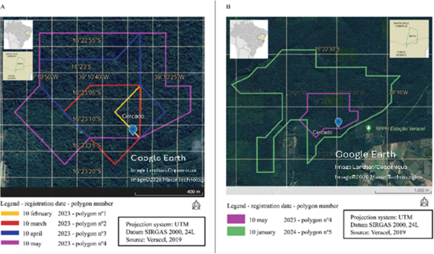The width and height of the screenshot is (434, 254).
Task: Open the Brazil inset map in panel A
Action: click(18, 35)
